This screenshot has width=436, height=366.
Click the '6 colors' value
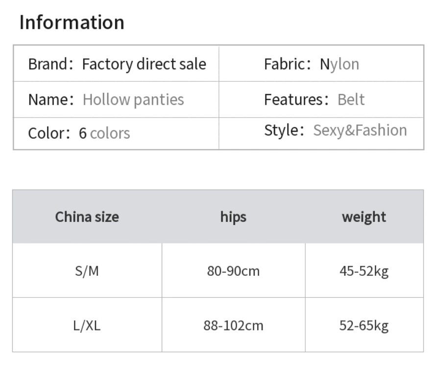(x=104, y=133)
